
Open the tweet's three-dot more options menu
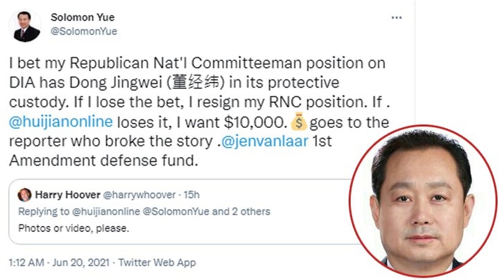click(396, 18)
